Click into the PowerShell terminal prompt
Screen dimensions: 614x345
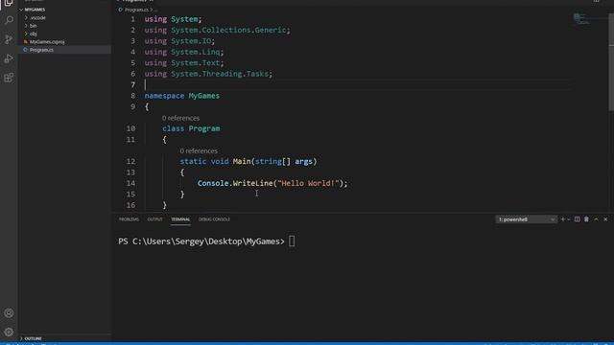pyautogui.click(x=292, y=241)
